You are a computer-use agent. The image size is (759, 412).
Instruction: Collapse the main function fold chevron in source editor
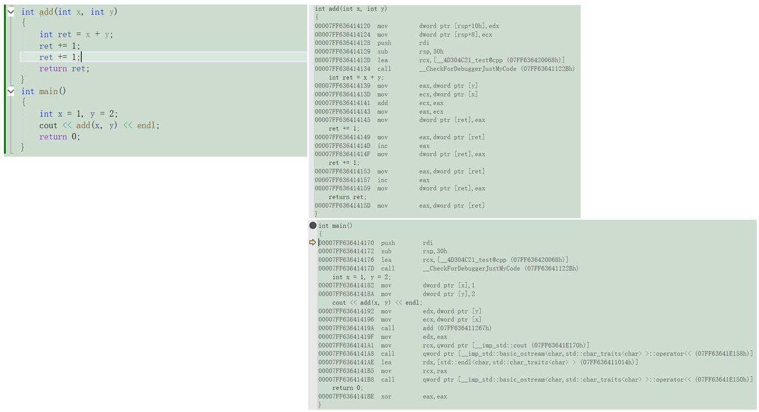[x=11, y=91]
